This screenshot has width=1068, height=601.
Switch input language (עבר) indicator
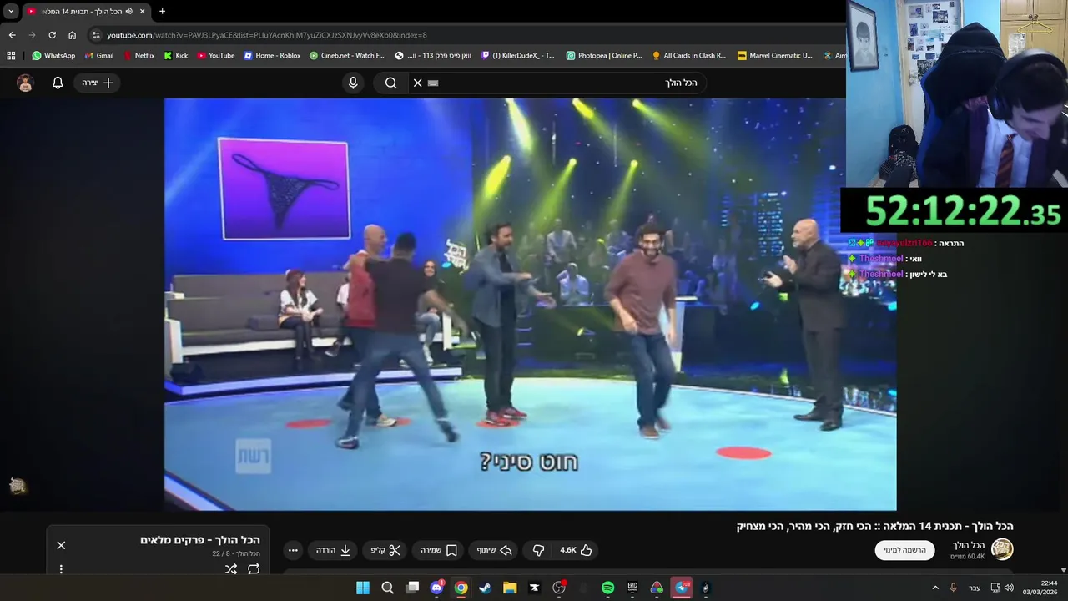pyautogui.click(x=975, y=588)
